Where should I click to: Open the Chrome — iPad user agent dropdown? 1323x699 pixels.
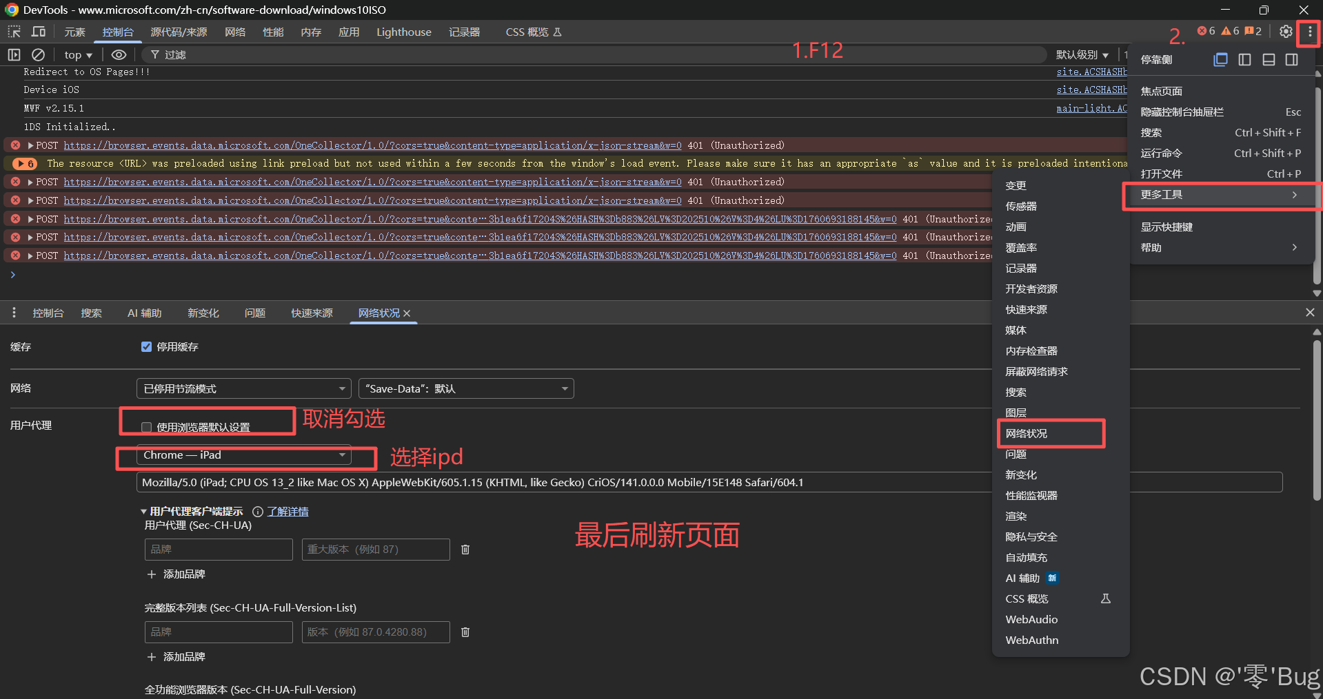click(244, 455)
